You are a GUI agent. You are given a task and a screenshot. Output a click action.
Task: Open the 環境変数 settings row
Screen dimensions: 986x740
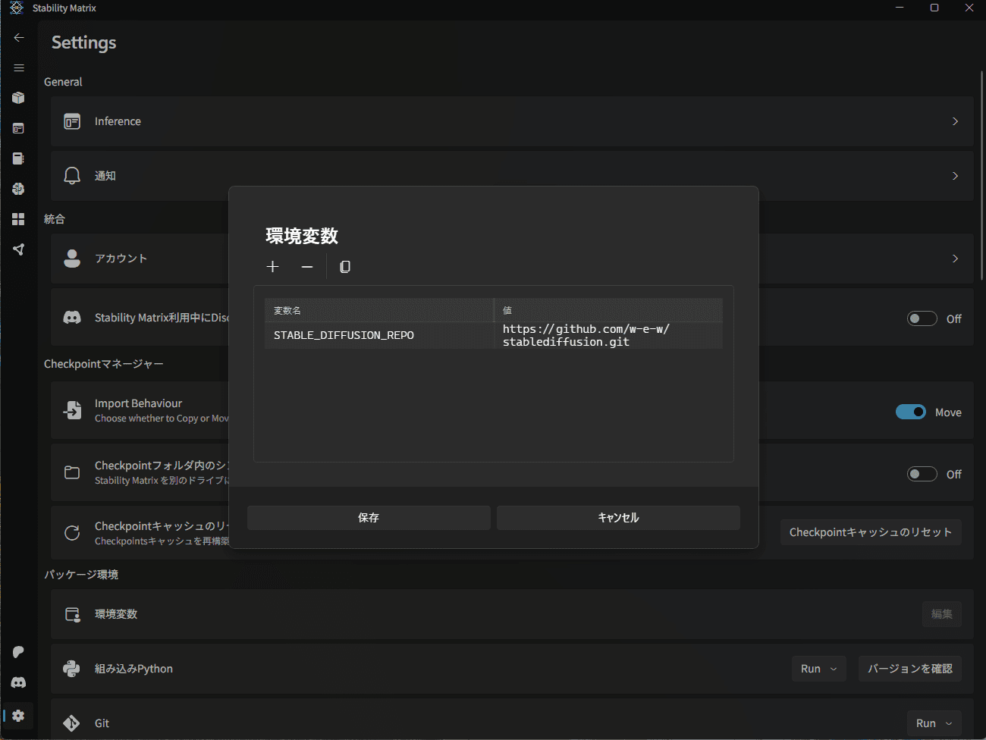click(512, 614)
